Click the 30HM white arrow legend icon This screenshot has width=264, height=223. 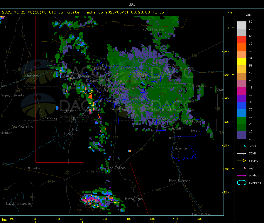point(242,153)
